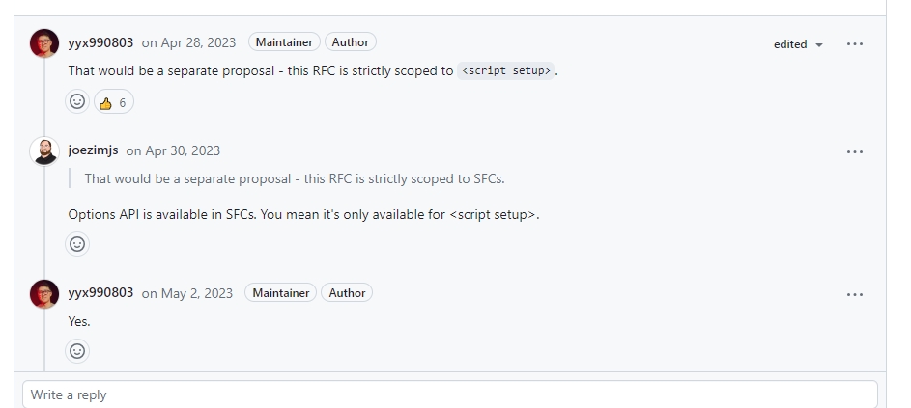Toggle the thumbs up reaction with 6 votes

click(x=114, y=102)
